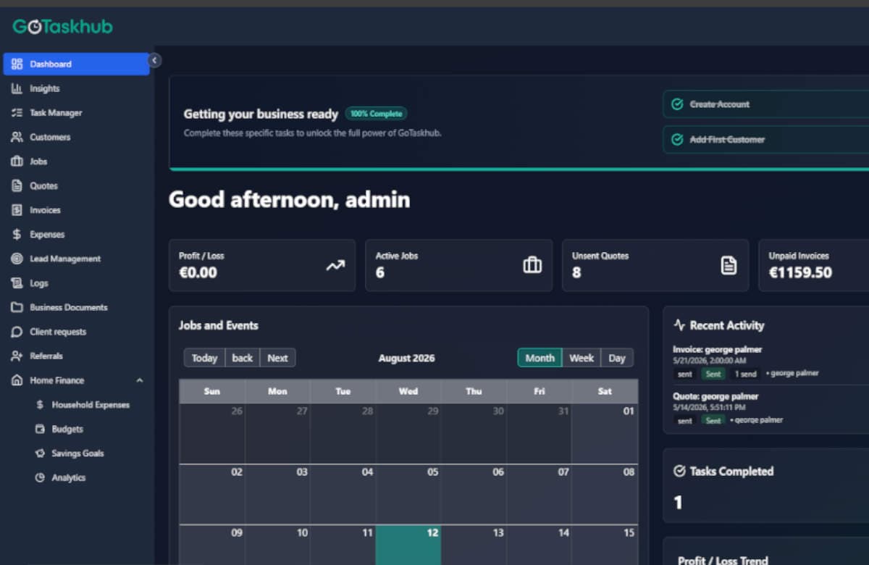Open the Profit / Loss summary card
This screenshot has height=565, width=869.
point(262,266)
